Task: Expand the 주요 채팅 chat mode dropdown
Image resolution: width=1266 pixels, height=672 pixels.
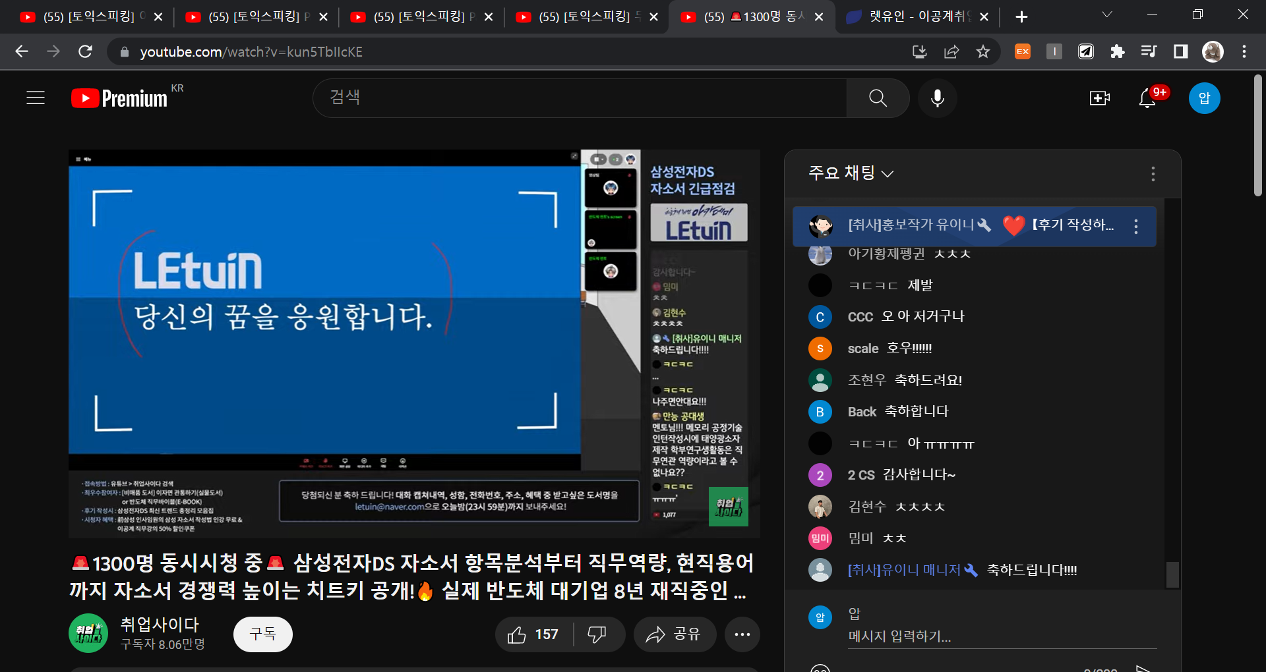Action: pos(851,173)
